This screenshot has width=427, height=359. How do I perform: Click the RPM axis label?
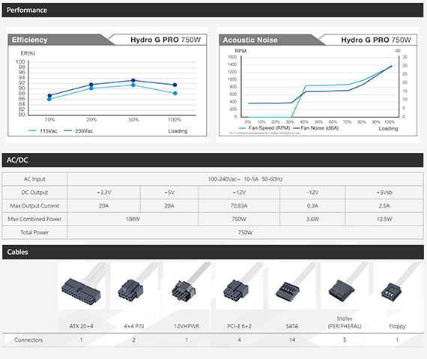point(240,51)
